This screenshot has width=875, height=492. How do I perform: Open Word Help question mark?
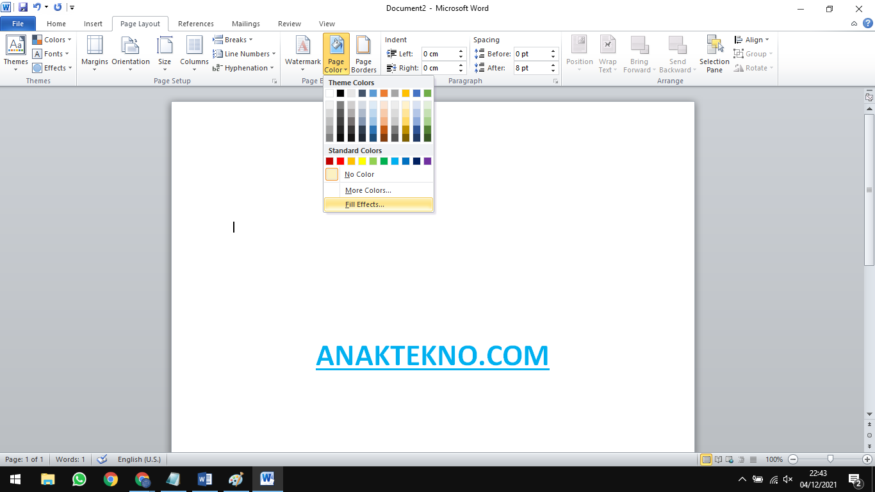(867, 24)
